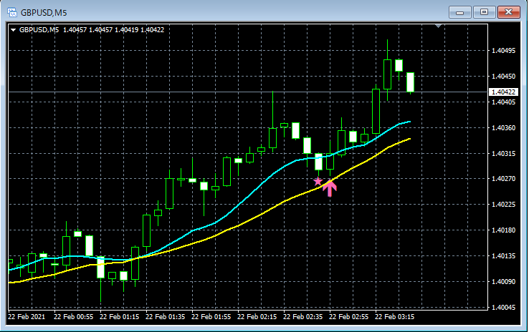Click the 1.40225 price scale label

tap(503, 205)
